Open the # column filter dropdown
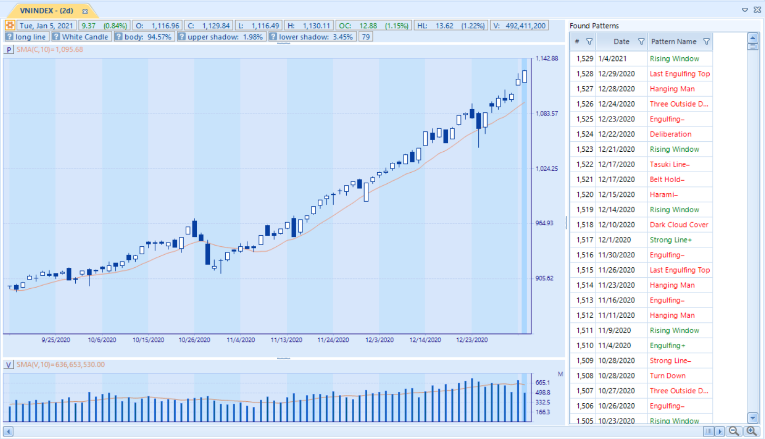Screen dimensions: 765x439 589,41
